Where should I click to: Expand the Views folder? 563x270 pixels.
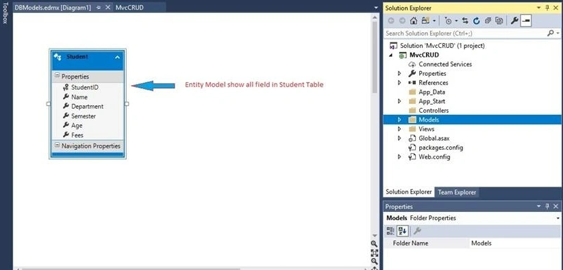click(x=399, y=129)
